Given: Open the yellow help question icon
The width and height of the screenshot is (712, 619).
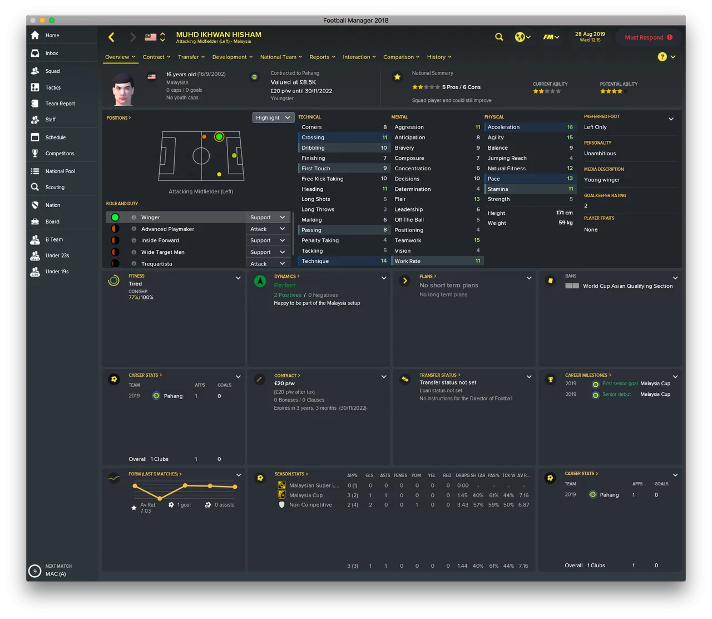Looking at the screenshot, I should coord(662,57).
